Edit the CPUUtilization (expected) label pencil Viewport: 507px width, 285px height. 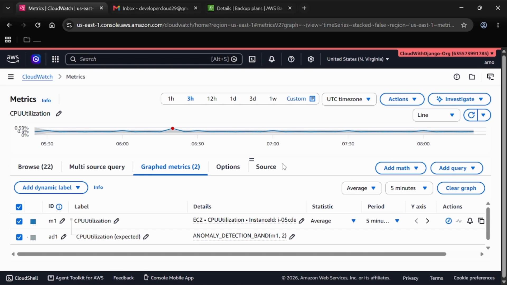coord(146,237)
